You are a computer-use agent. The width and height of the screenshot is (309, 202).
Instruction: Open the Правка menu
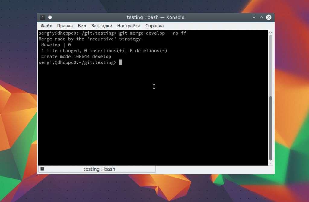(x=65, y=26)
